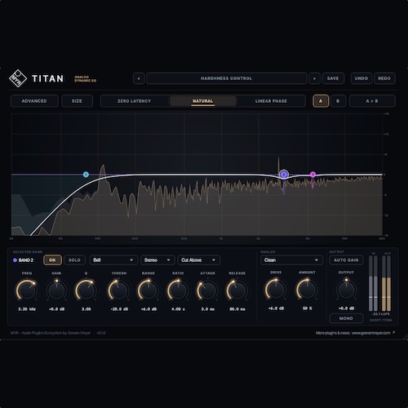
Task: Click the -22.1 LUFS short-term readout
Action: point(380,314)
